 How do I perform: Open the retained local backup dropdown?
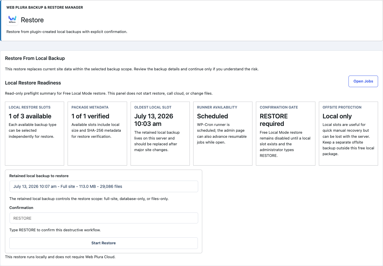[104, 186]
